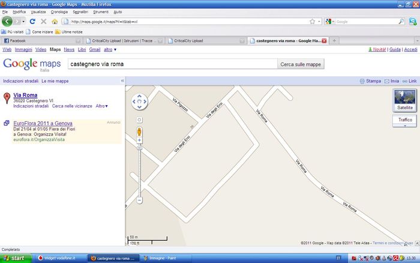Bookmark this page with the star icon

(x=313, y=22)
